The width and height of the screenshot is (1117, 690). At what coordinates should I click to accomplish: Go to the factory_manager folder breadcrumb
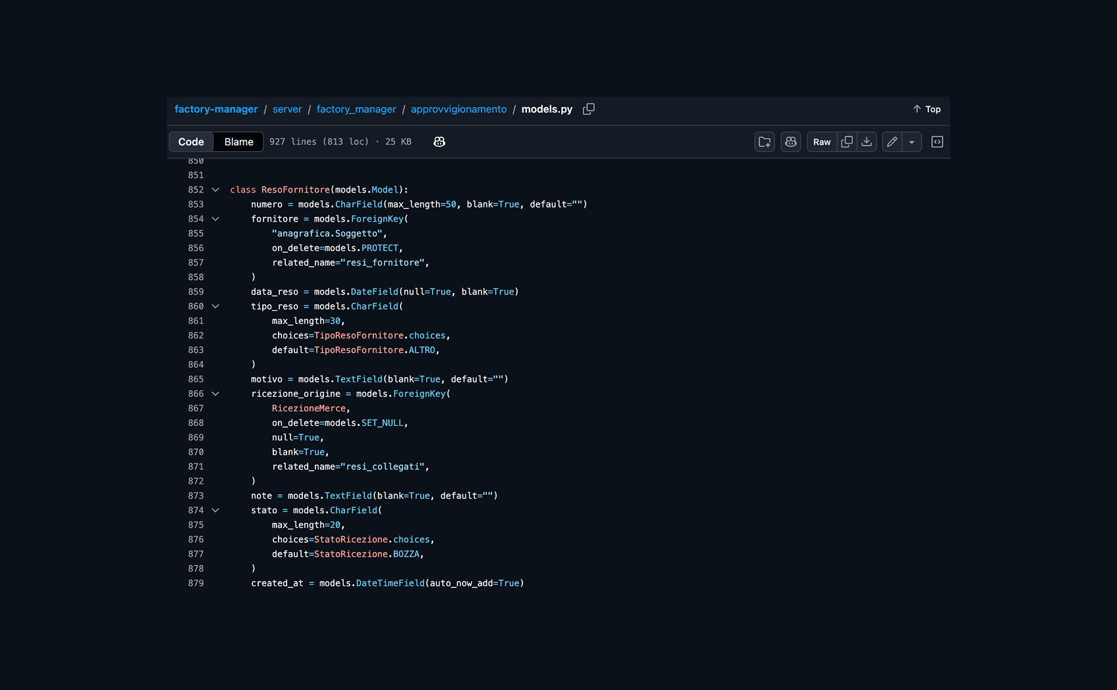tap(356, 109)
